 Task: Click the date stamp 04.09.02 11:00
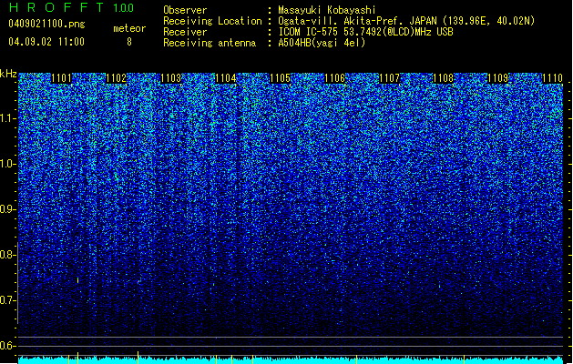pos(46,42)
